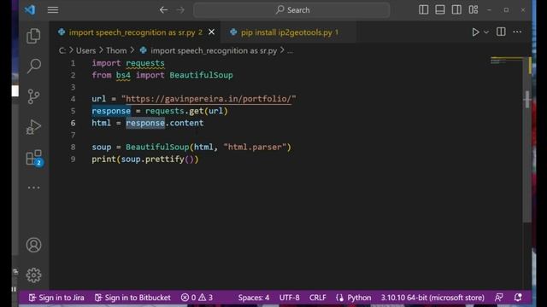Open the hamburger application menu

53,10
